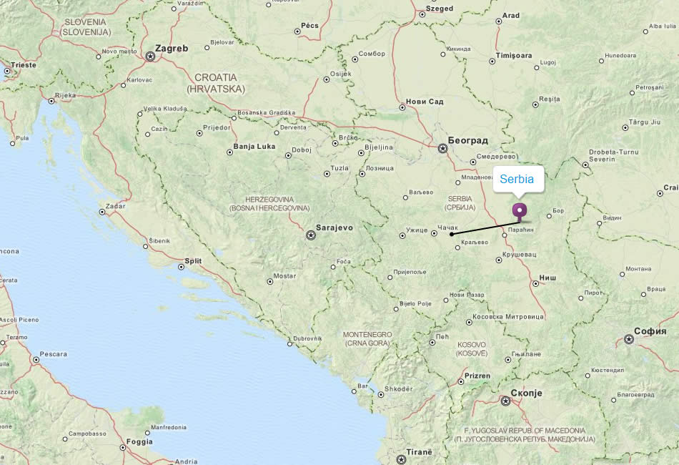Click the Sarajevo capital star marker
679x465 pixels.
point(310,235)
